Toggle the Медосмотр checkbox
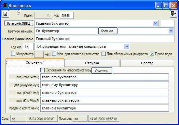The width and height of the screenshot is (179, 125). click(x=13, y=54)
